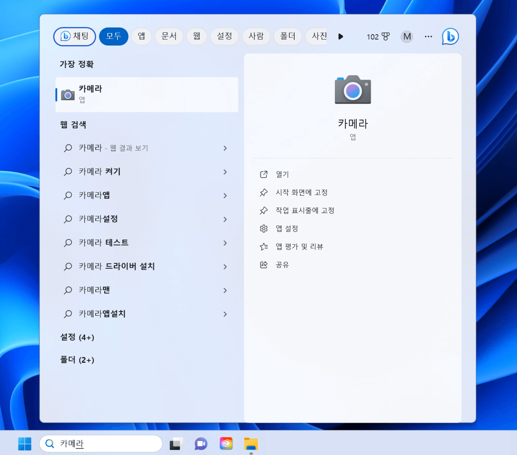Image resolution: width=517 pixels, height=455 pixels.
Task: Select 카메라 드라이버 설치 suggestion
Action: 147,267
